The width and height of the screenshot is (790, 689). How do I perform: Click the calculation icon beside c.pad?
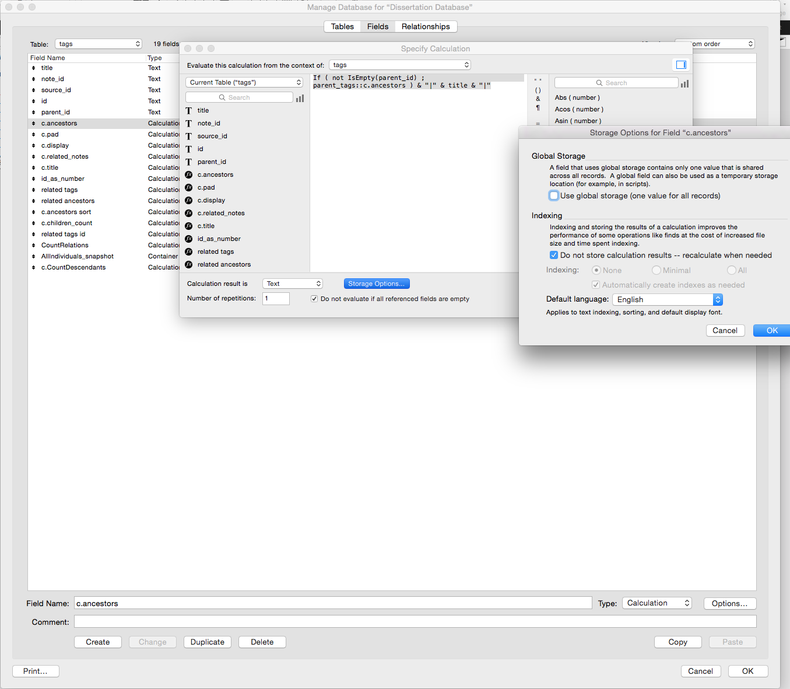coord(189,187)
